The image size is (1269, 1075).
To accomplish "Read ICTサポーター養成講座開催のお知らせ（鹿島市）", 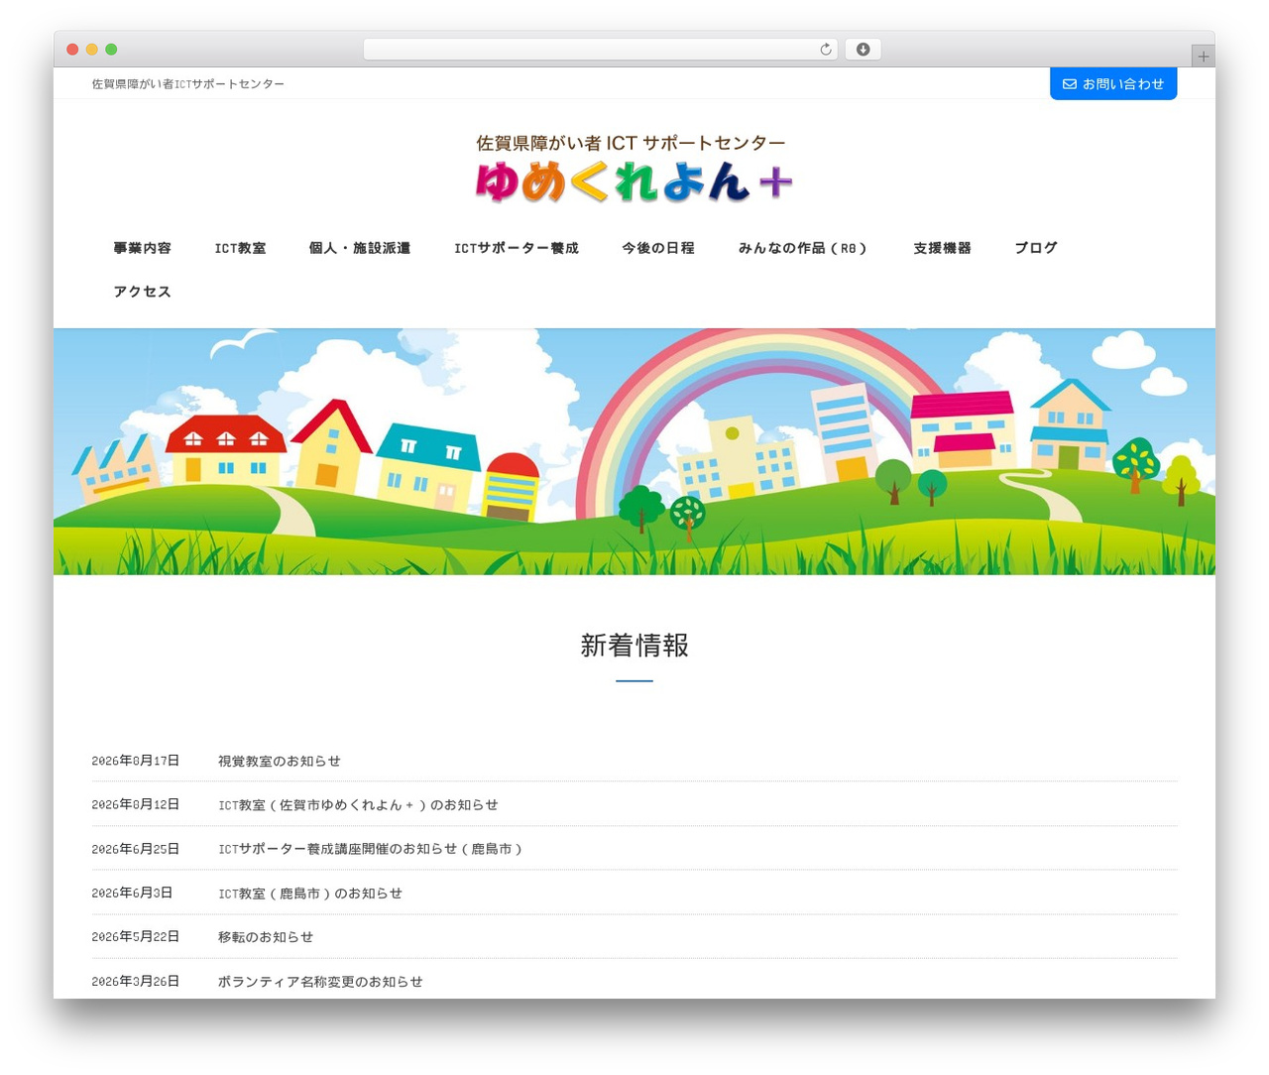I will 371,849.
